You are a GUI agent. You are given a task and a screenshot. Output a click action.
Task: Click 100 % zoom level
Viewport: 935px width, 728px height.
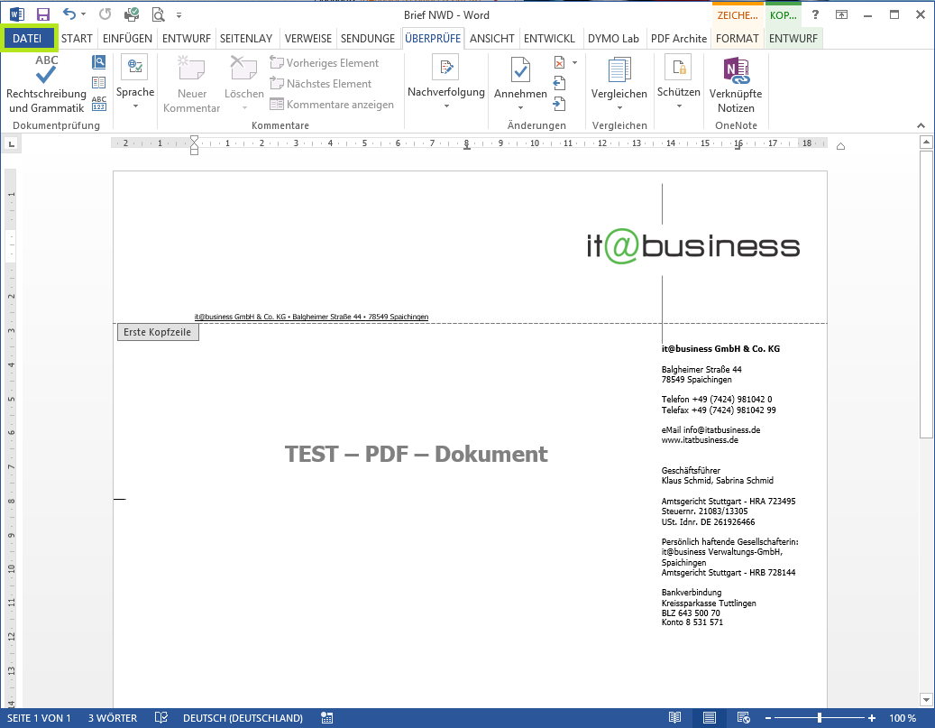903,718
